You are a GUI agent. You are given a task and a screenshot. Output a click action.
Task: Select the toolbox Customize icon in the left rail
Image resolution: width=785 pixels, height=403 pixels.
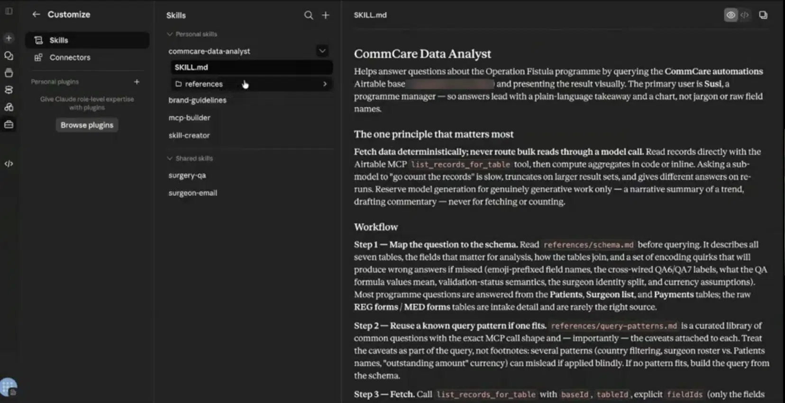(9, 124)
